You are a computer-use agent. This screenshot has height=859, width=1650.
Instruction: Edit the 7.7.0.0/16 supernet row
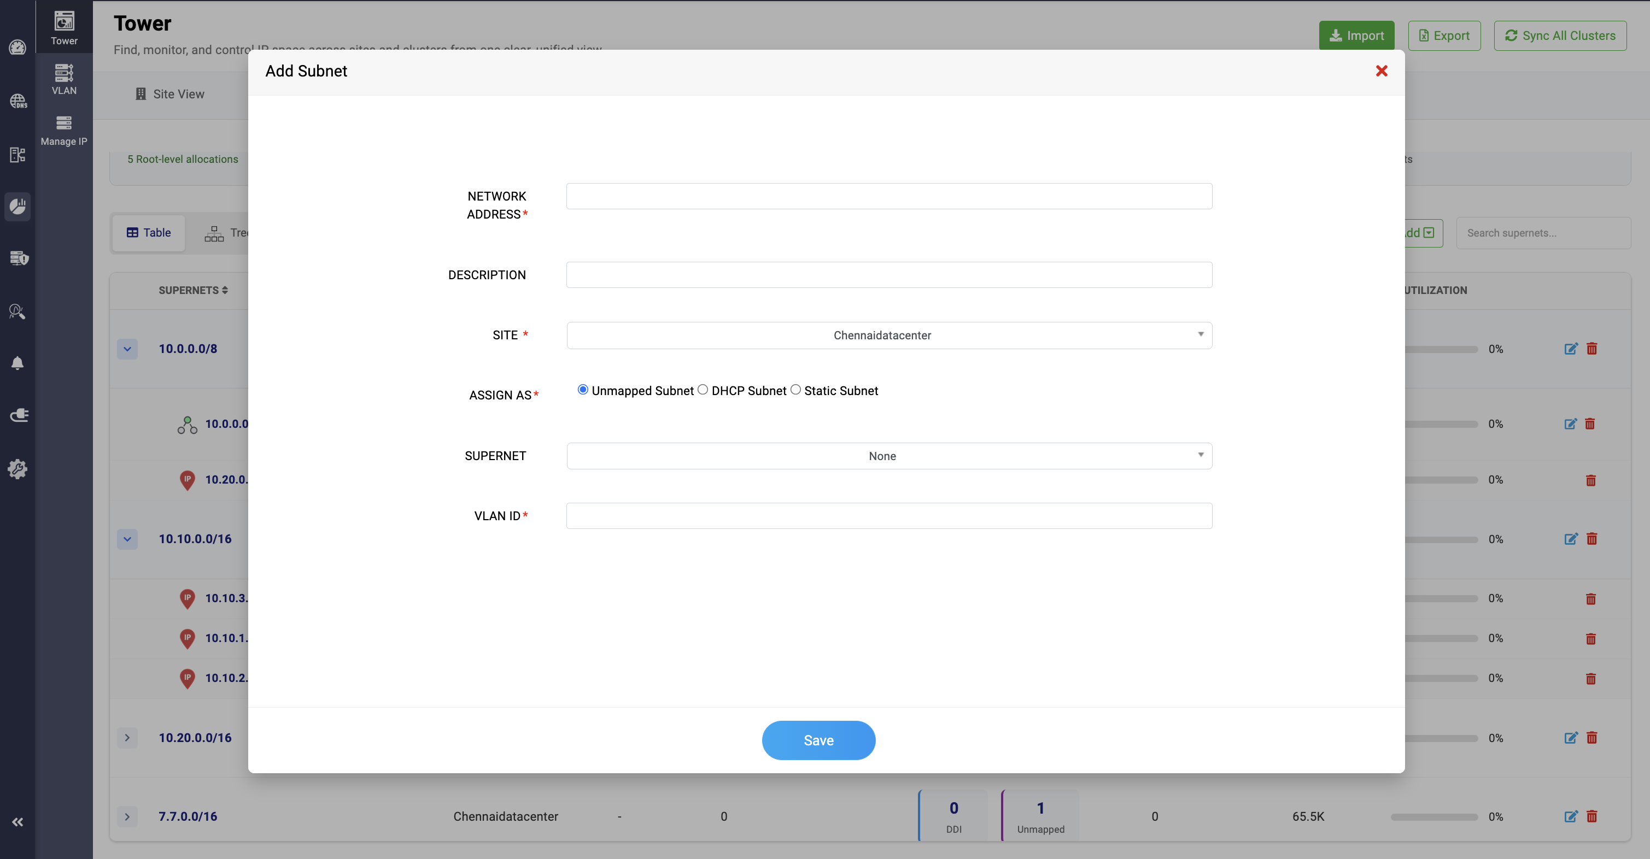1571,816
